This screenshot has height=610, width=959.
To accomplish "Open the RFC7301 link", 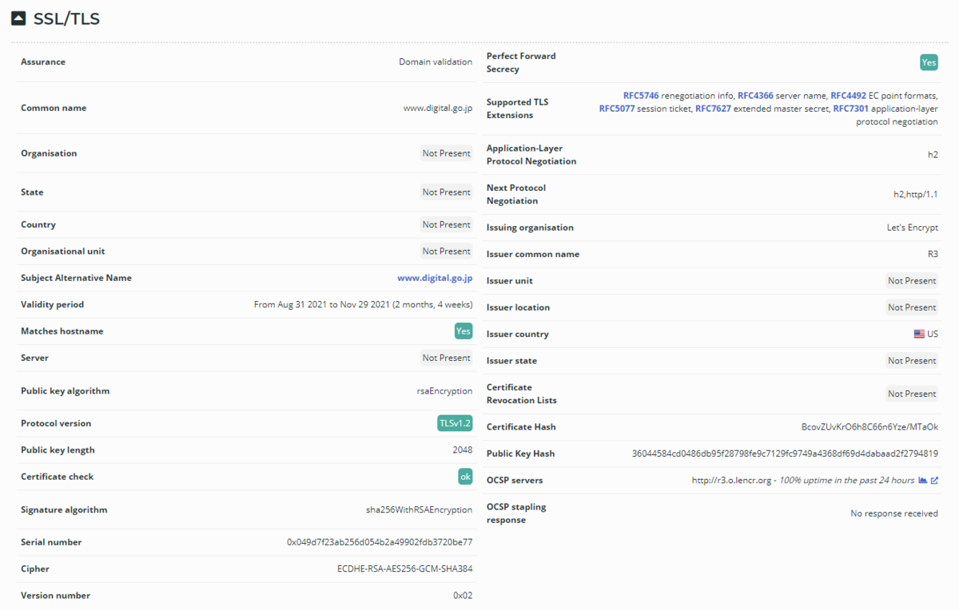I will click(x=851, y=109).
